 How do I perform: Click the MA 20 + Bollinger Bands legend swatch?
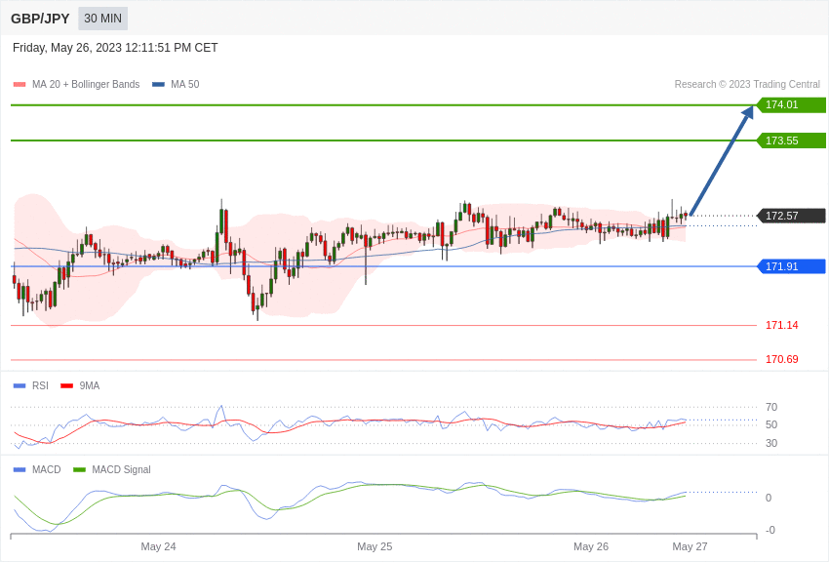(x=20, y=84)
